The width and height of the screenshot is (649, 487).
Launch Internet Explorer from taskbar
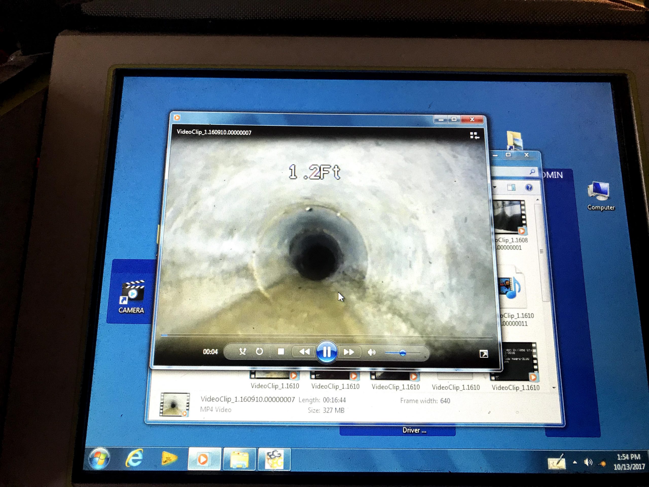(x=134, y=459)
